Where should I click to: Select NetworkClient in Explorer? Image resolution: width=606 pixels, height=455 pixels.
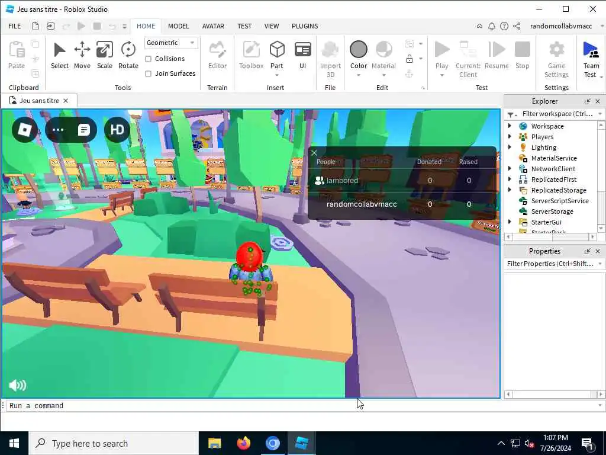[x=553, y=169]
